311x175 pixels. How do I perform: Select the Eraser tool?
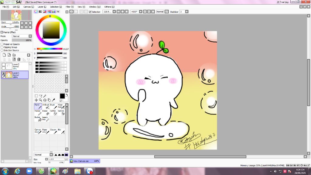[46, 113]
